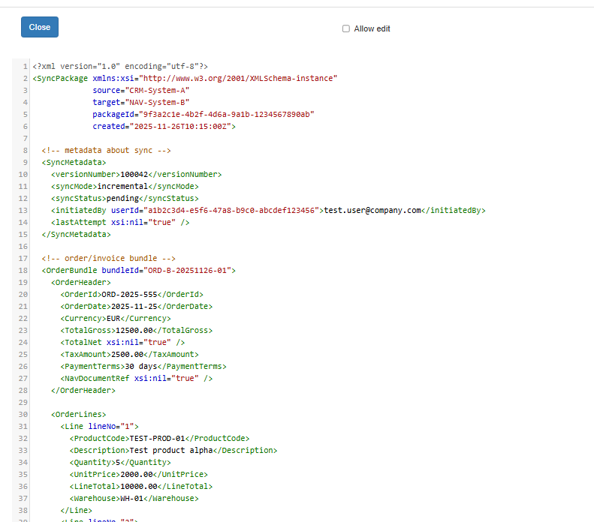Click the closing SyncMetadata tag on line 15
This screenshot has width=594, height=522.
[x=76, y=235]
